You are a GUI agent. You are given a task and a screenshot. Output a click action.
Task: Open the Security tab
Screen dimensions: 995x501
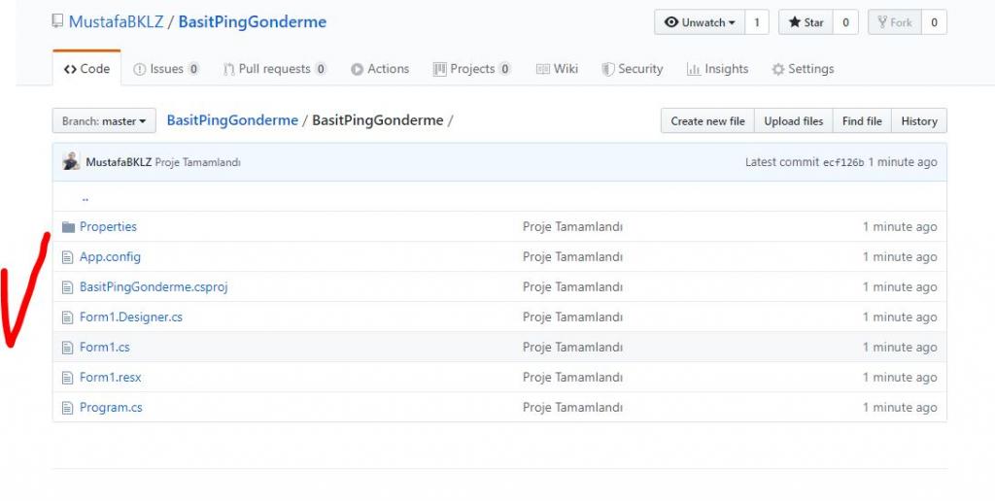click(x=632, y=69)
